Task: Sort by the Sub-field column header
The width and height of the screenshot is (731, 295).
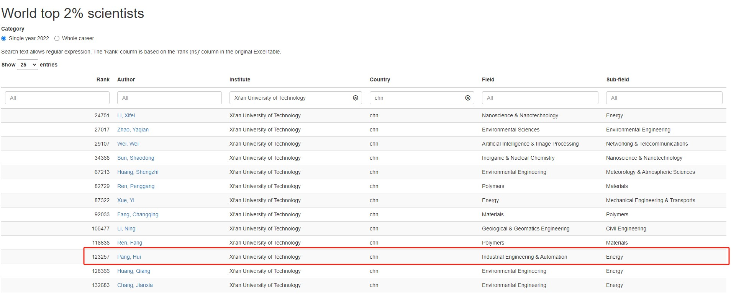Action: [617, 79]
